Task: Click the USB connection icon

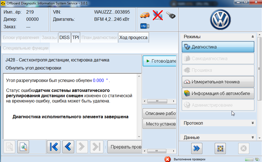Action: tap(145, 26)
